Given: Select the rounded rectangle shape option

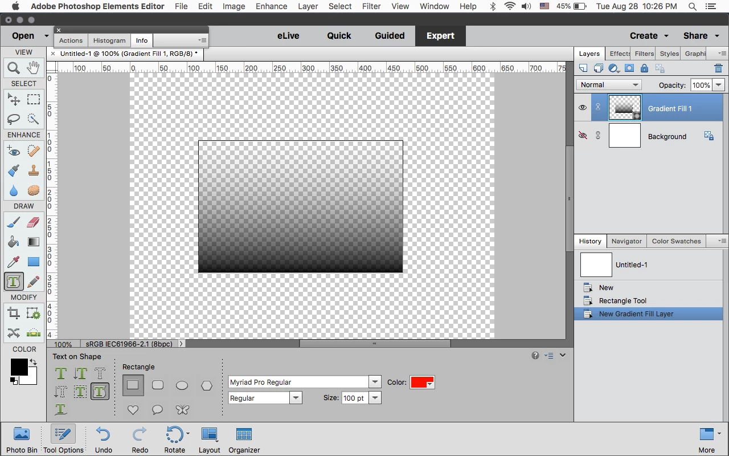Looking at the screenshot, I should coord(158,385).
